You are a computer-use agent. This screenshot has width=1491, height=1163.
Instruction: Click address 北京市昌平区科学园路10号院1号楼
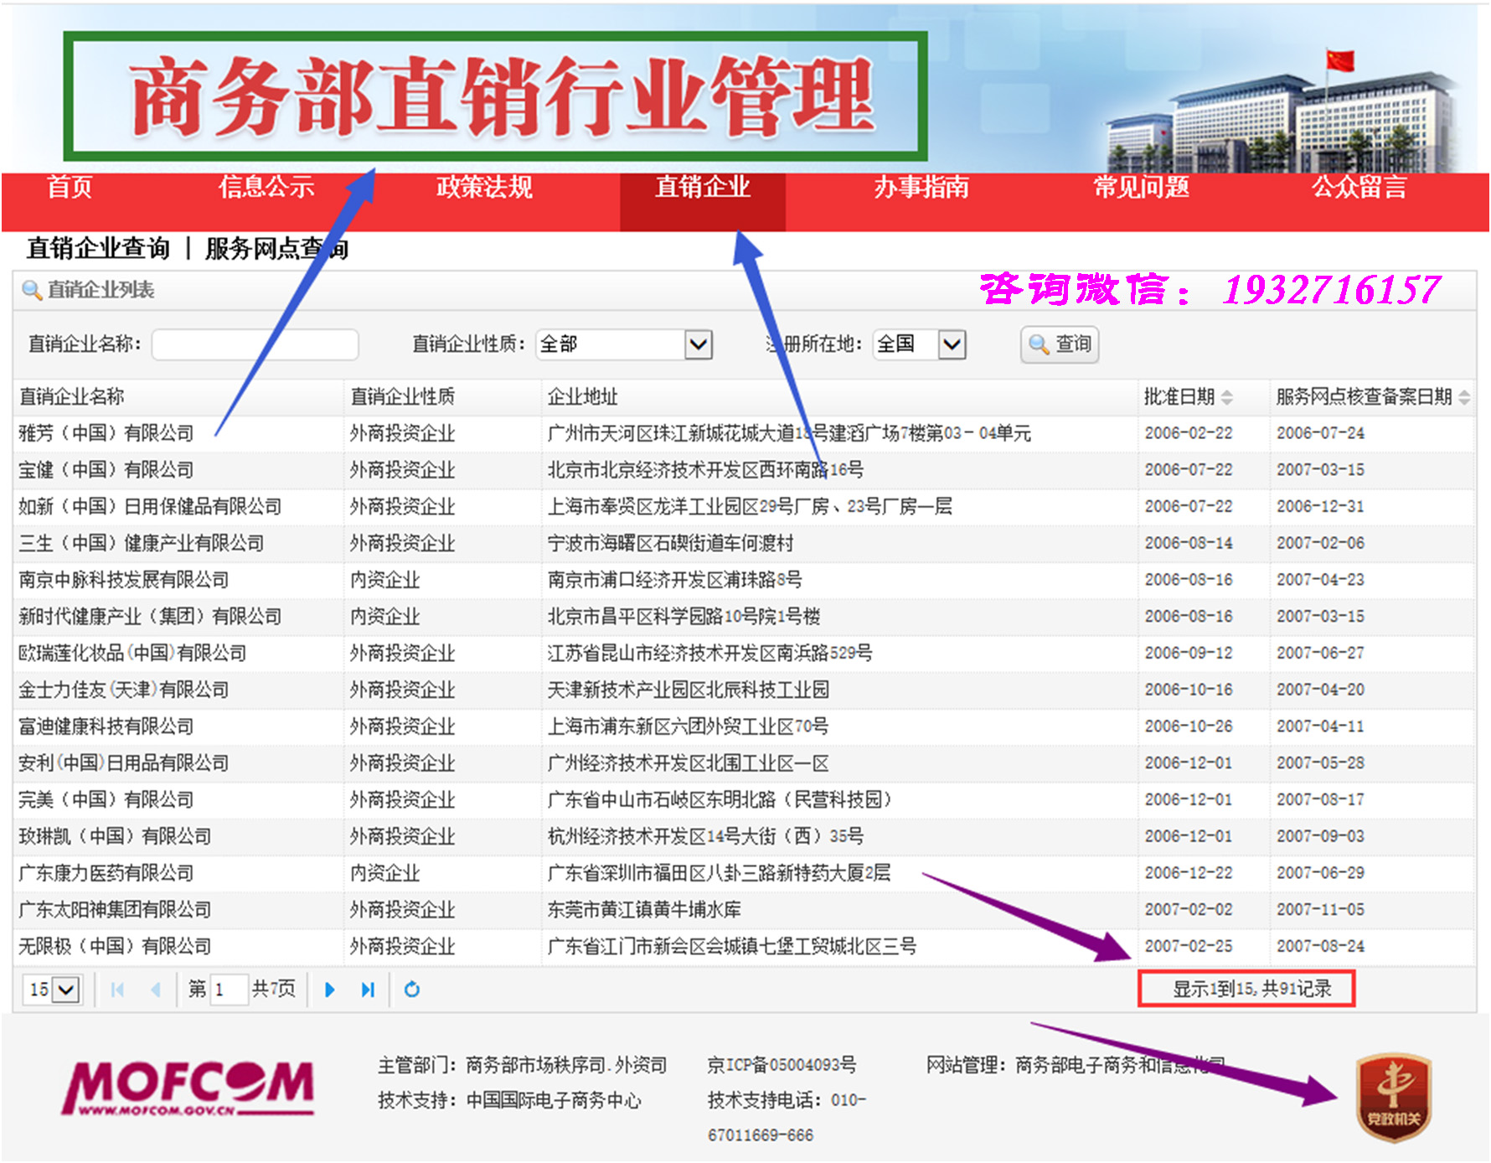[684, 617]
